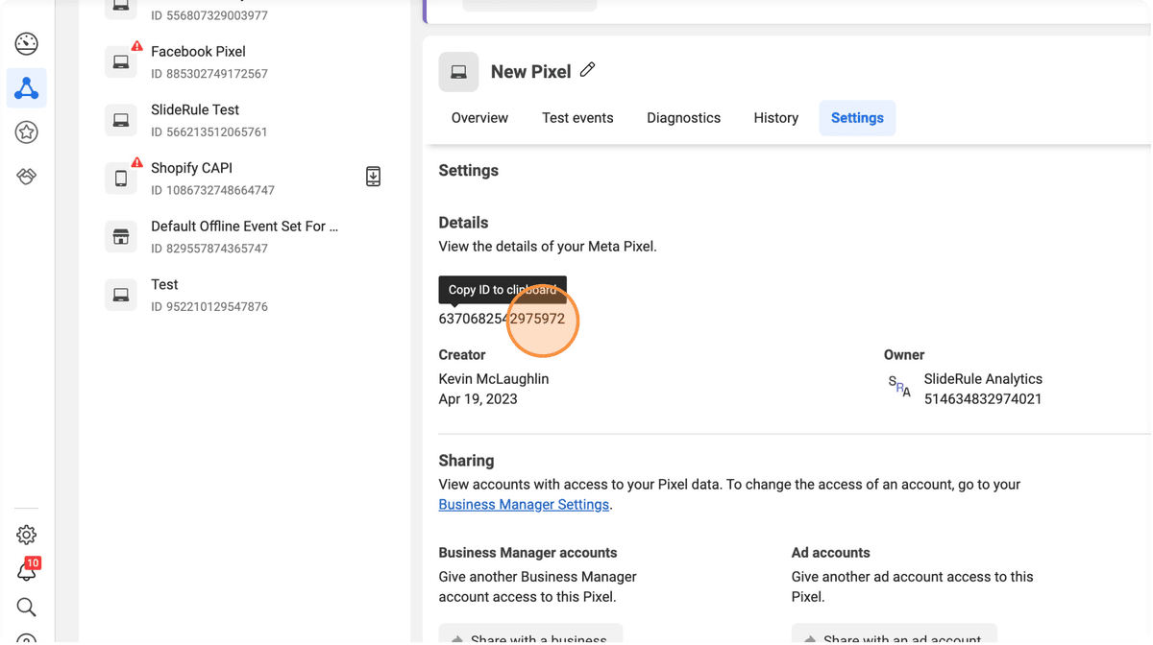This screenshot has height=645, width=1153.
Task: Select SlideRule Test in the data source list
Action: tap(195, 110)
